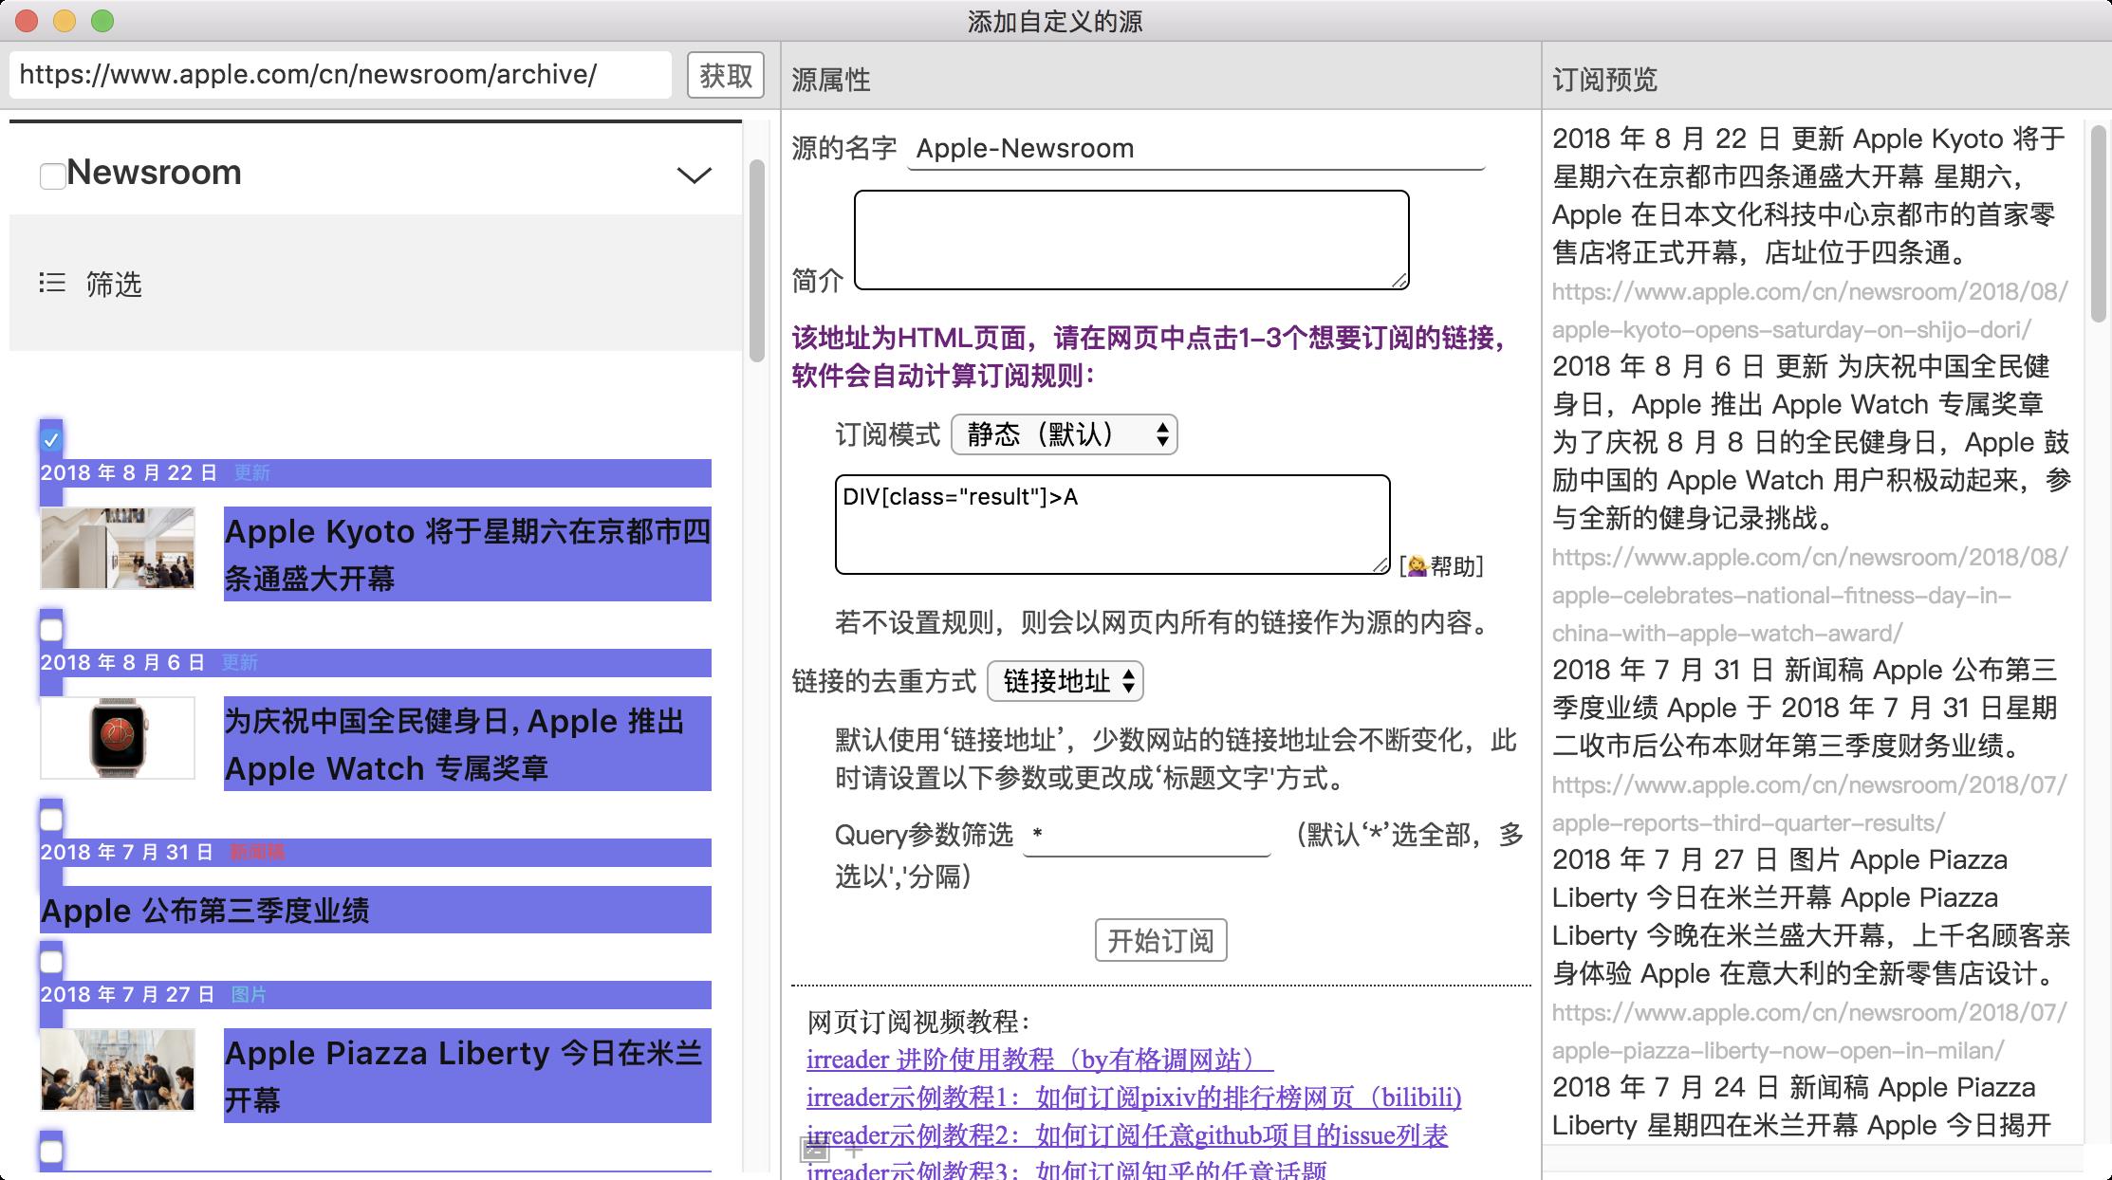2112x1180 pixels.
Task: Click the Apple Watch thumbnail image
Action: pos(118,738)
